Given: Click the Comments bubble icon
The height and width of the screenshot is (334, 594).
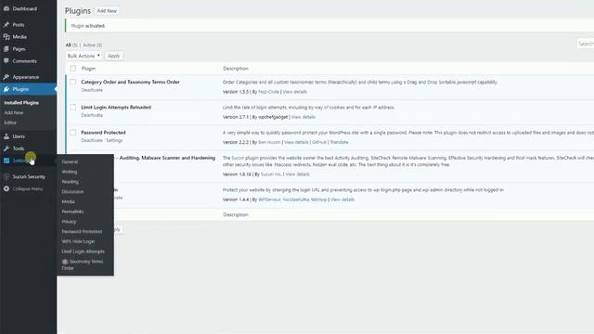Looking at the screenshot, I should pos(6,60).
